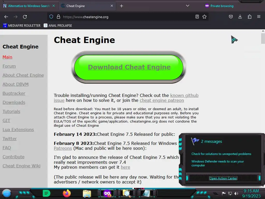Open the Downloads sidebar link
Screen dimensions: 265x199
(x=14, y=102)
